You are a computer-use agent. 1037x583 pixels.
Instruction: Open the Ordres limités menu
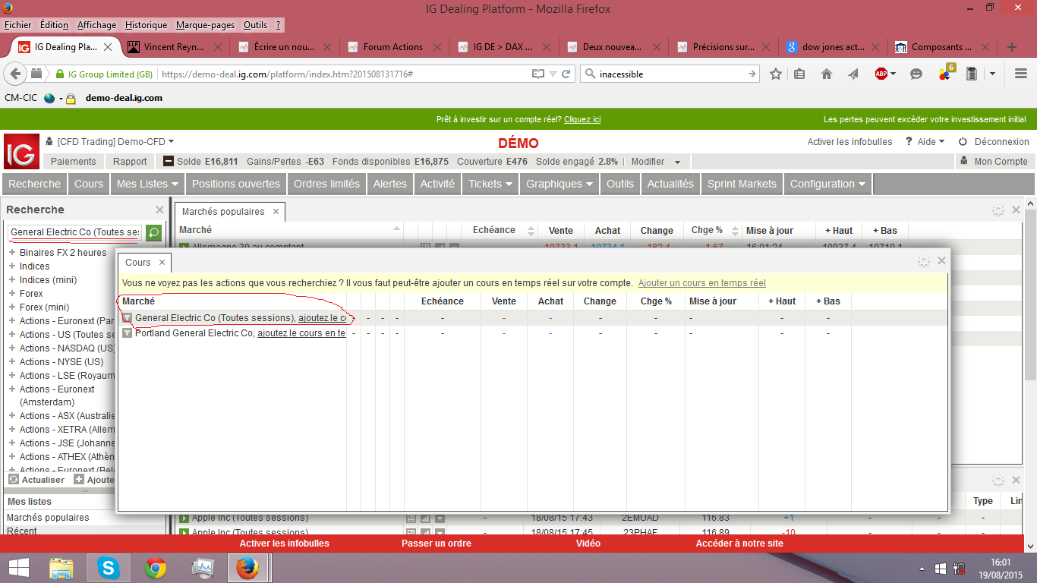point(326,184)
